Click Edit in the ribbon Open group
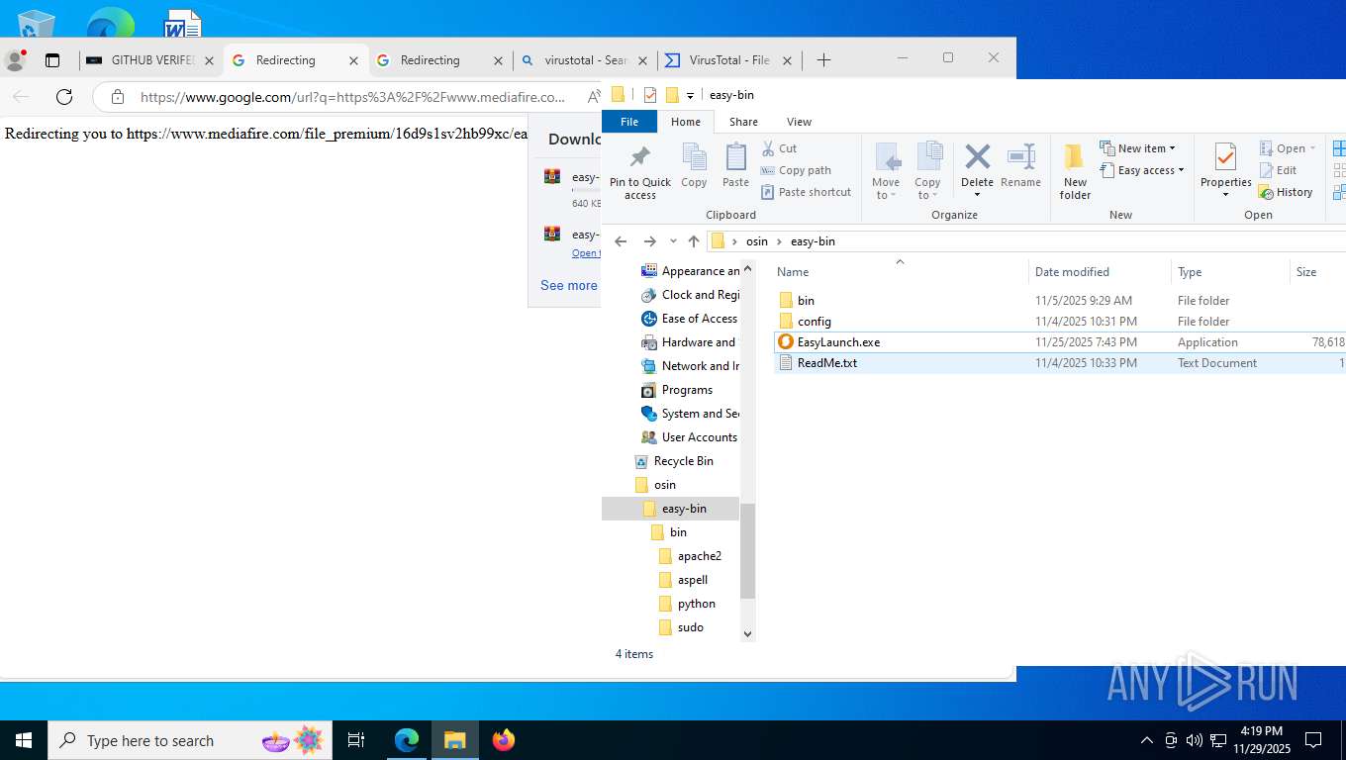Screen dimensions: 1346x760 [1278, 170]
